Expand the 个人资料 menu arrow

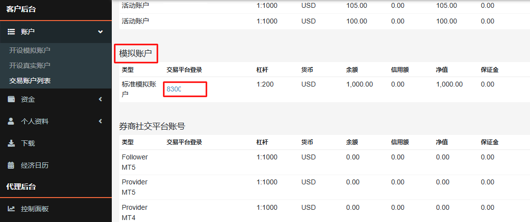(101, 121)
